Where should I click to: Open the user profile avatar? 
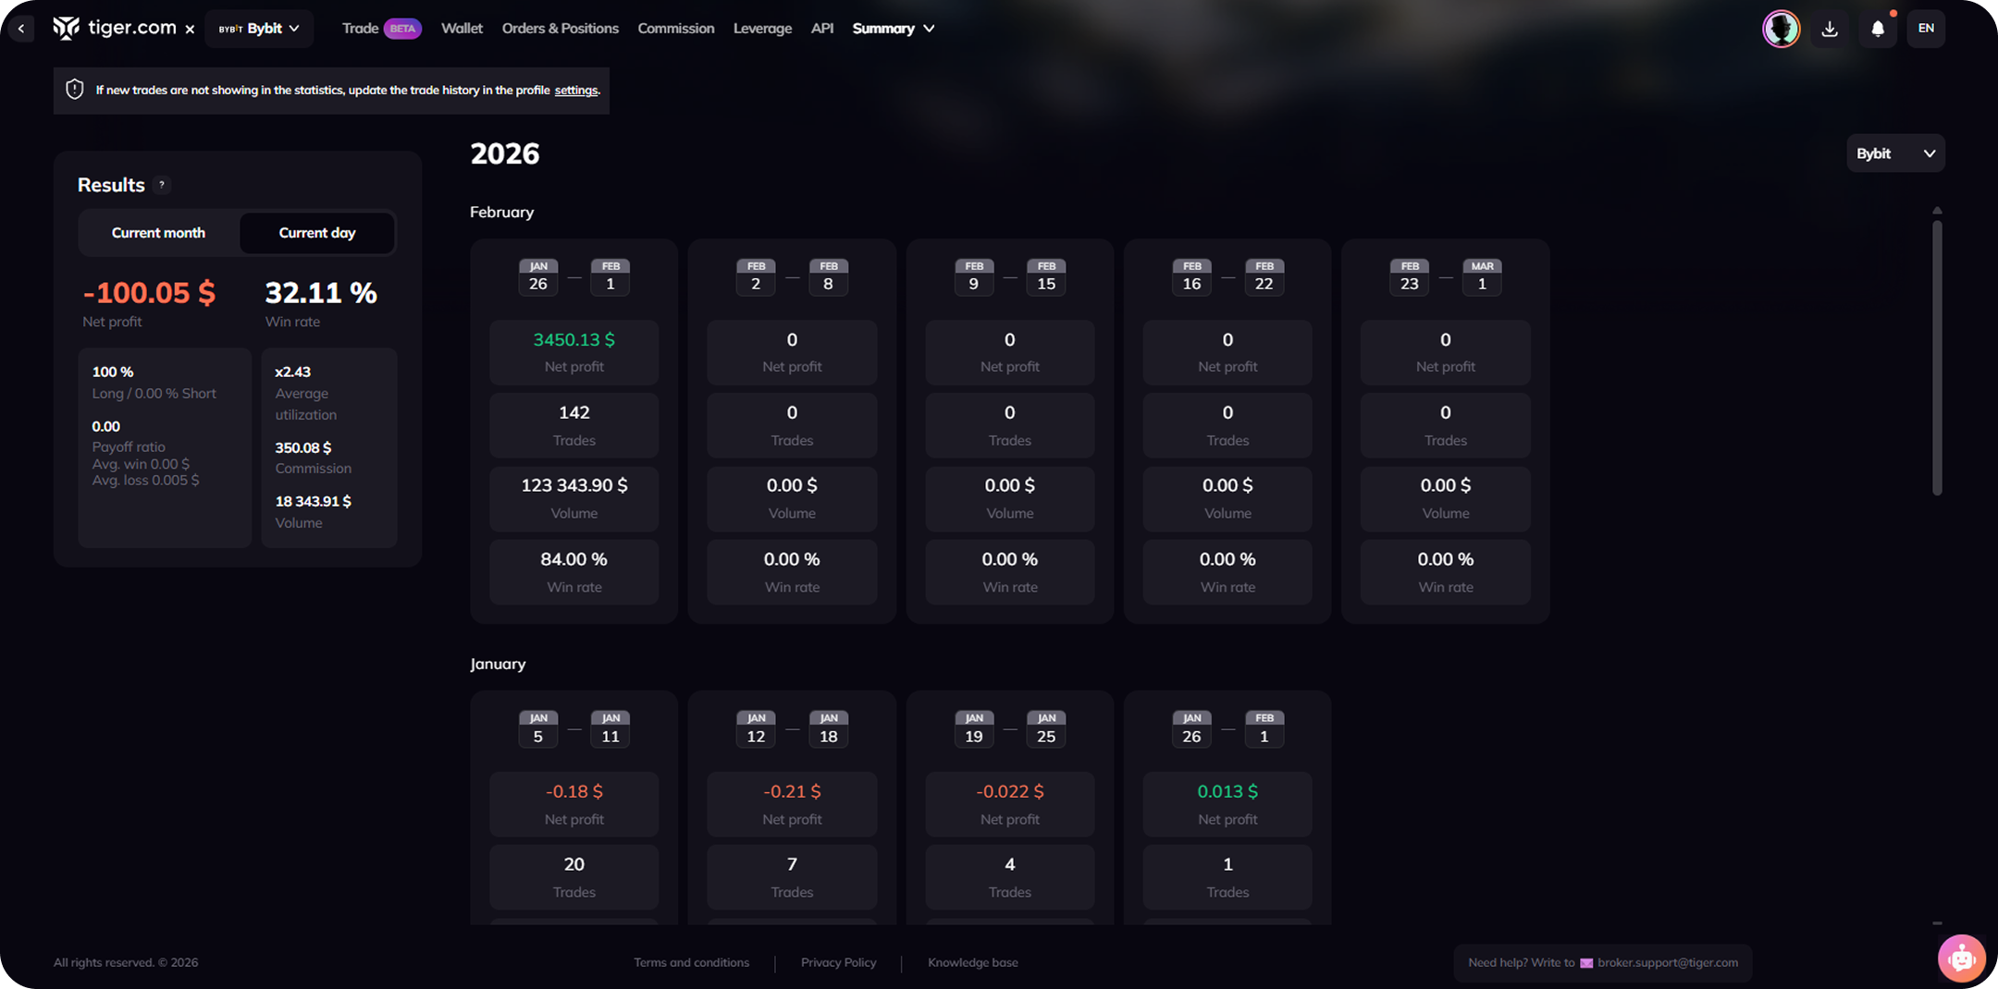(x=1781, y=29)
